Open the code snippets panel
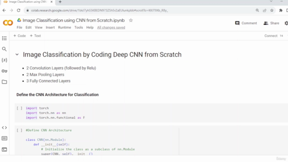 tap(4, 127)
